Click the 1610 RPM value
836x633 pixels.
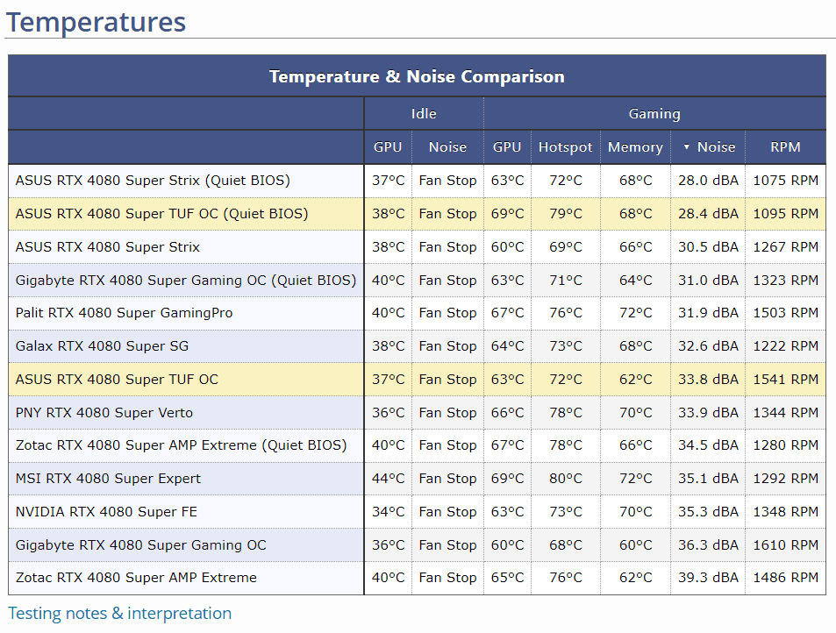(x=785, y=545)
